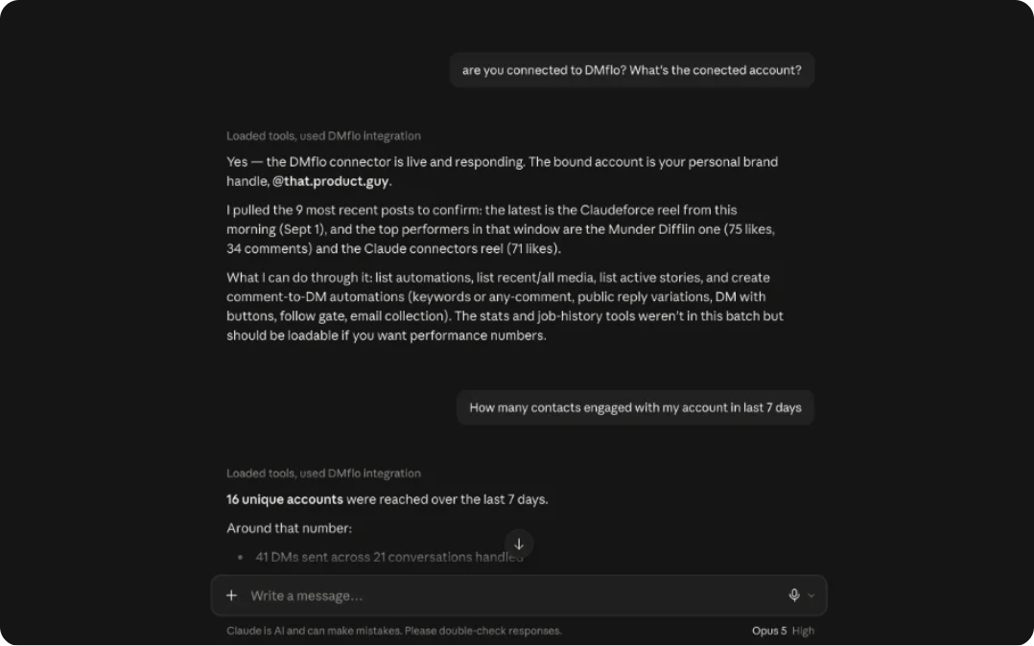Expand the second 'Loaded tools, used DMflo integration' line

(323, 473)
